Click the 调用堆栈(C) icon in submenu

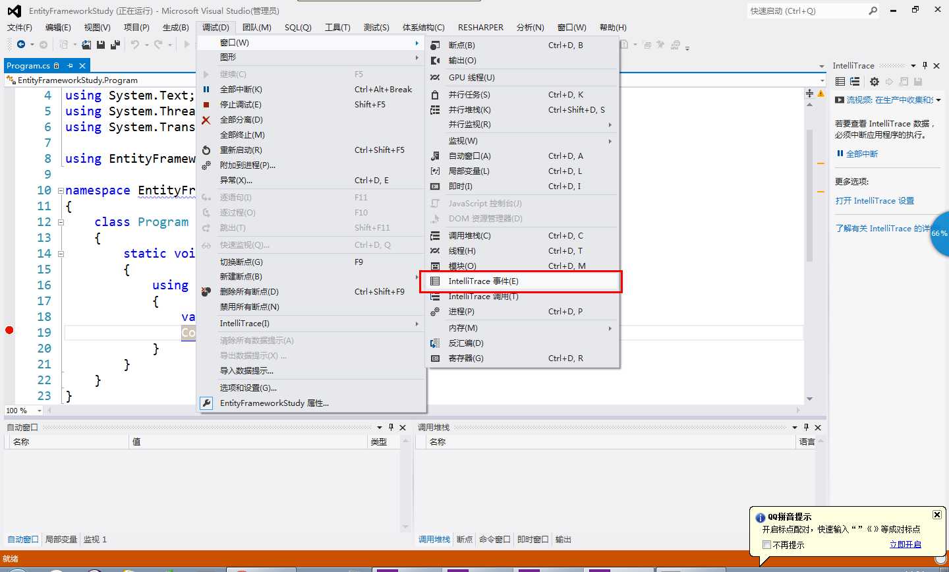pos(435,236)
